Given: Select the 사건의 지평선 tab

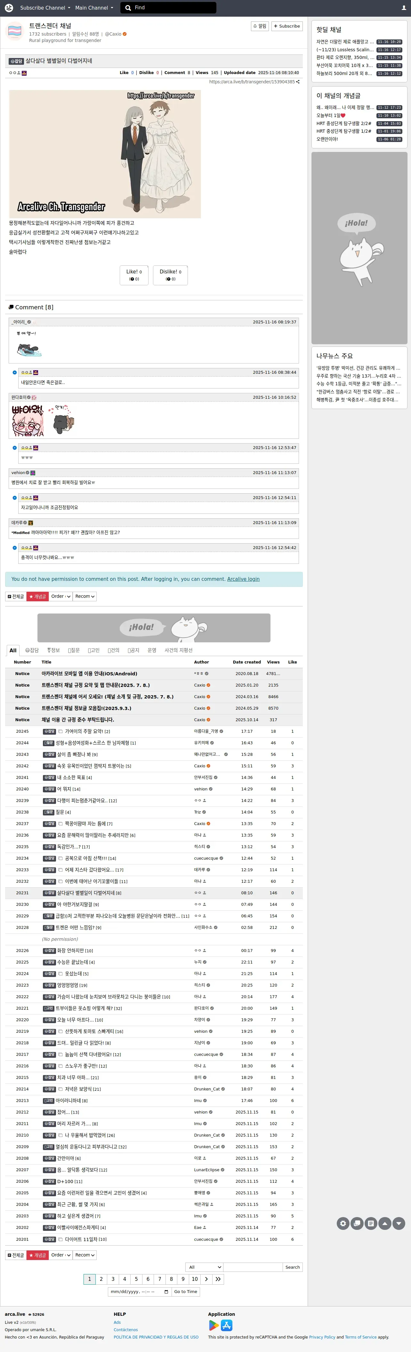Looking at the screenshot, I should click(178, 650).
